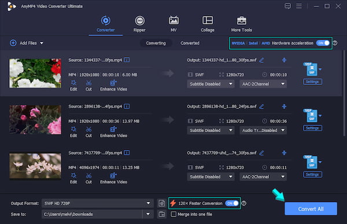Viewport: 347px width, 224px height.
Task: Choose the format profile icon for 1344337 output
Action: coord(312,69)
